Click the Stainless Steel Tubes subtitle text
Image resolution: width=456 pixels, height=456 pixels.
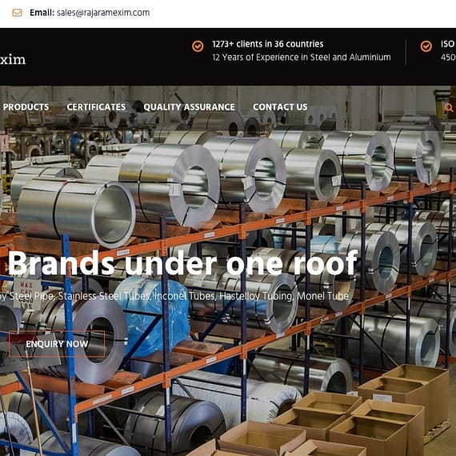105,296
